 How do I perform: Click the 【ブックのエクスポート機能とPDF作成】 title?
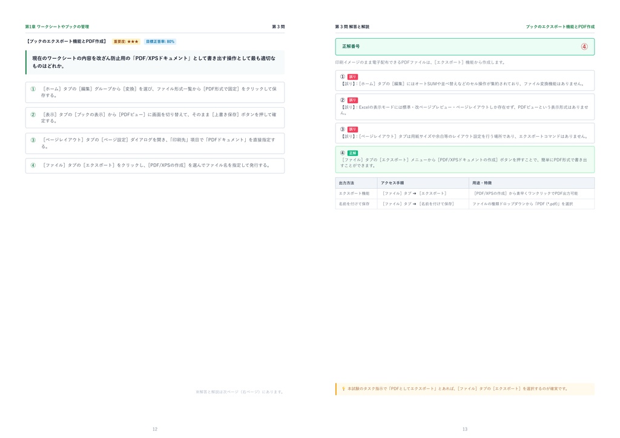(67, 42)
